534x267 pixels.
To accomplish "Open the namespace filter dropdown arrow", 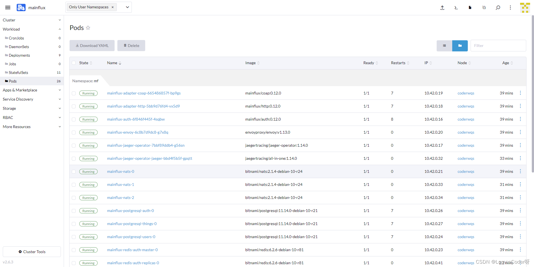I will tap(127, 7).
